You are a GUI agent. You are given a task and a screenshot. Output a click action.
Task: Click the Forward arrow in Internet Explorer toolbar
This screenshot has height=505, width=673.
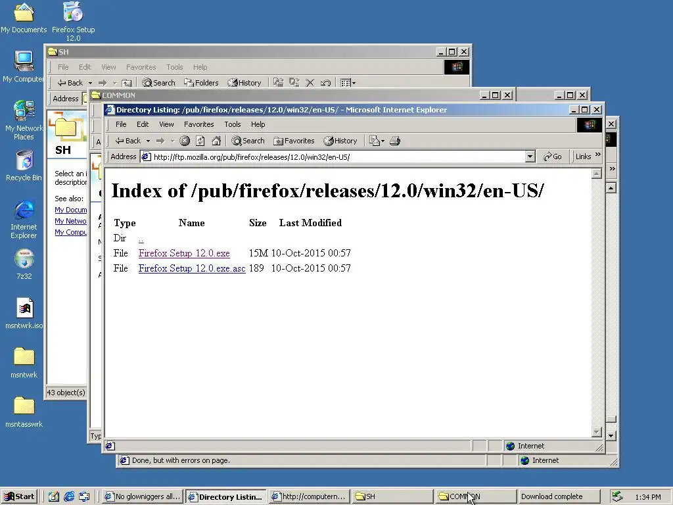tap(160, 141)
